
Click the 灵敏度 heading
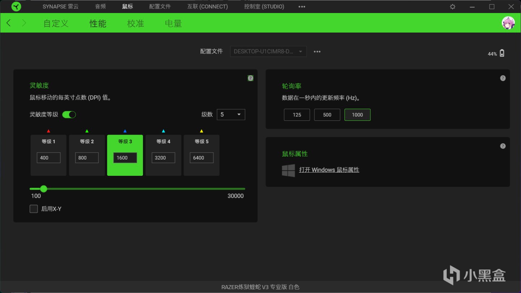[x=39, y=85]
